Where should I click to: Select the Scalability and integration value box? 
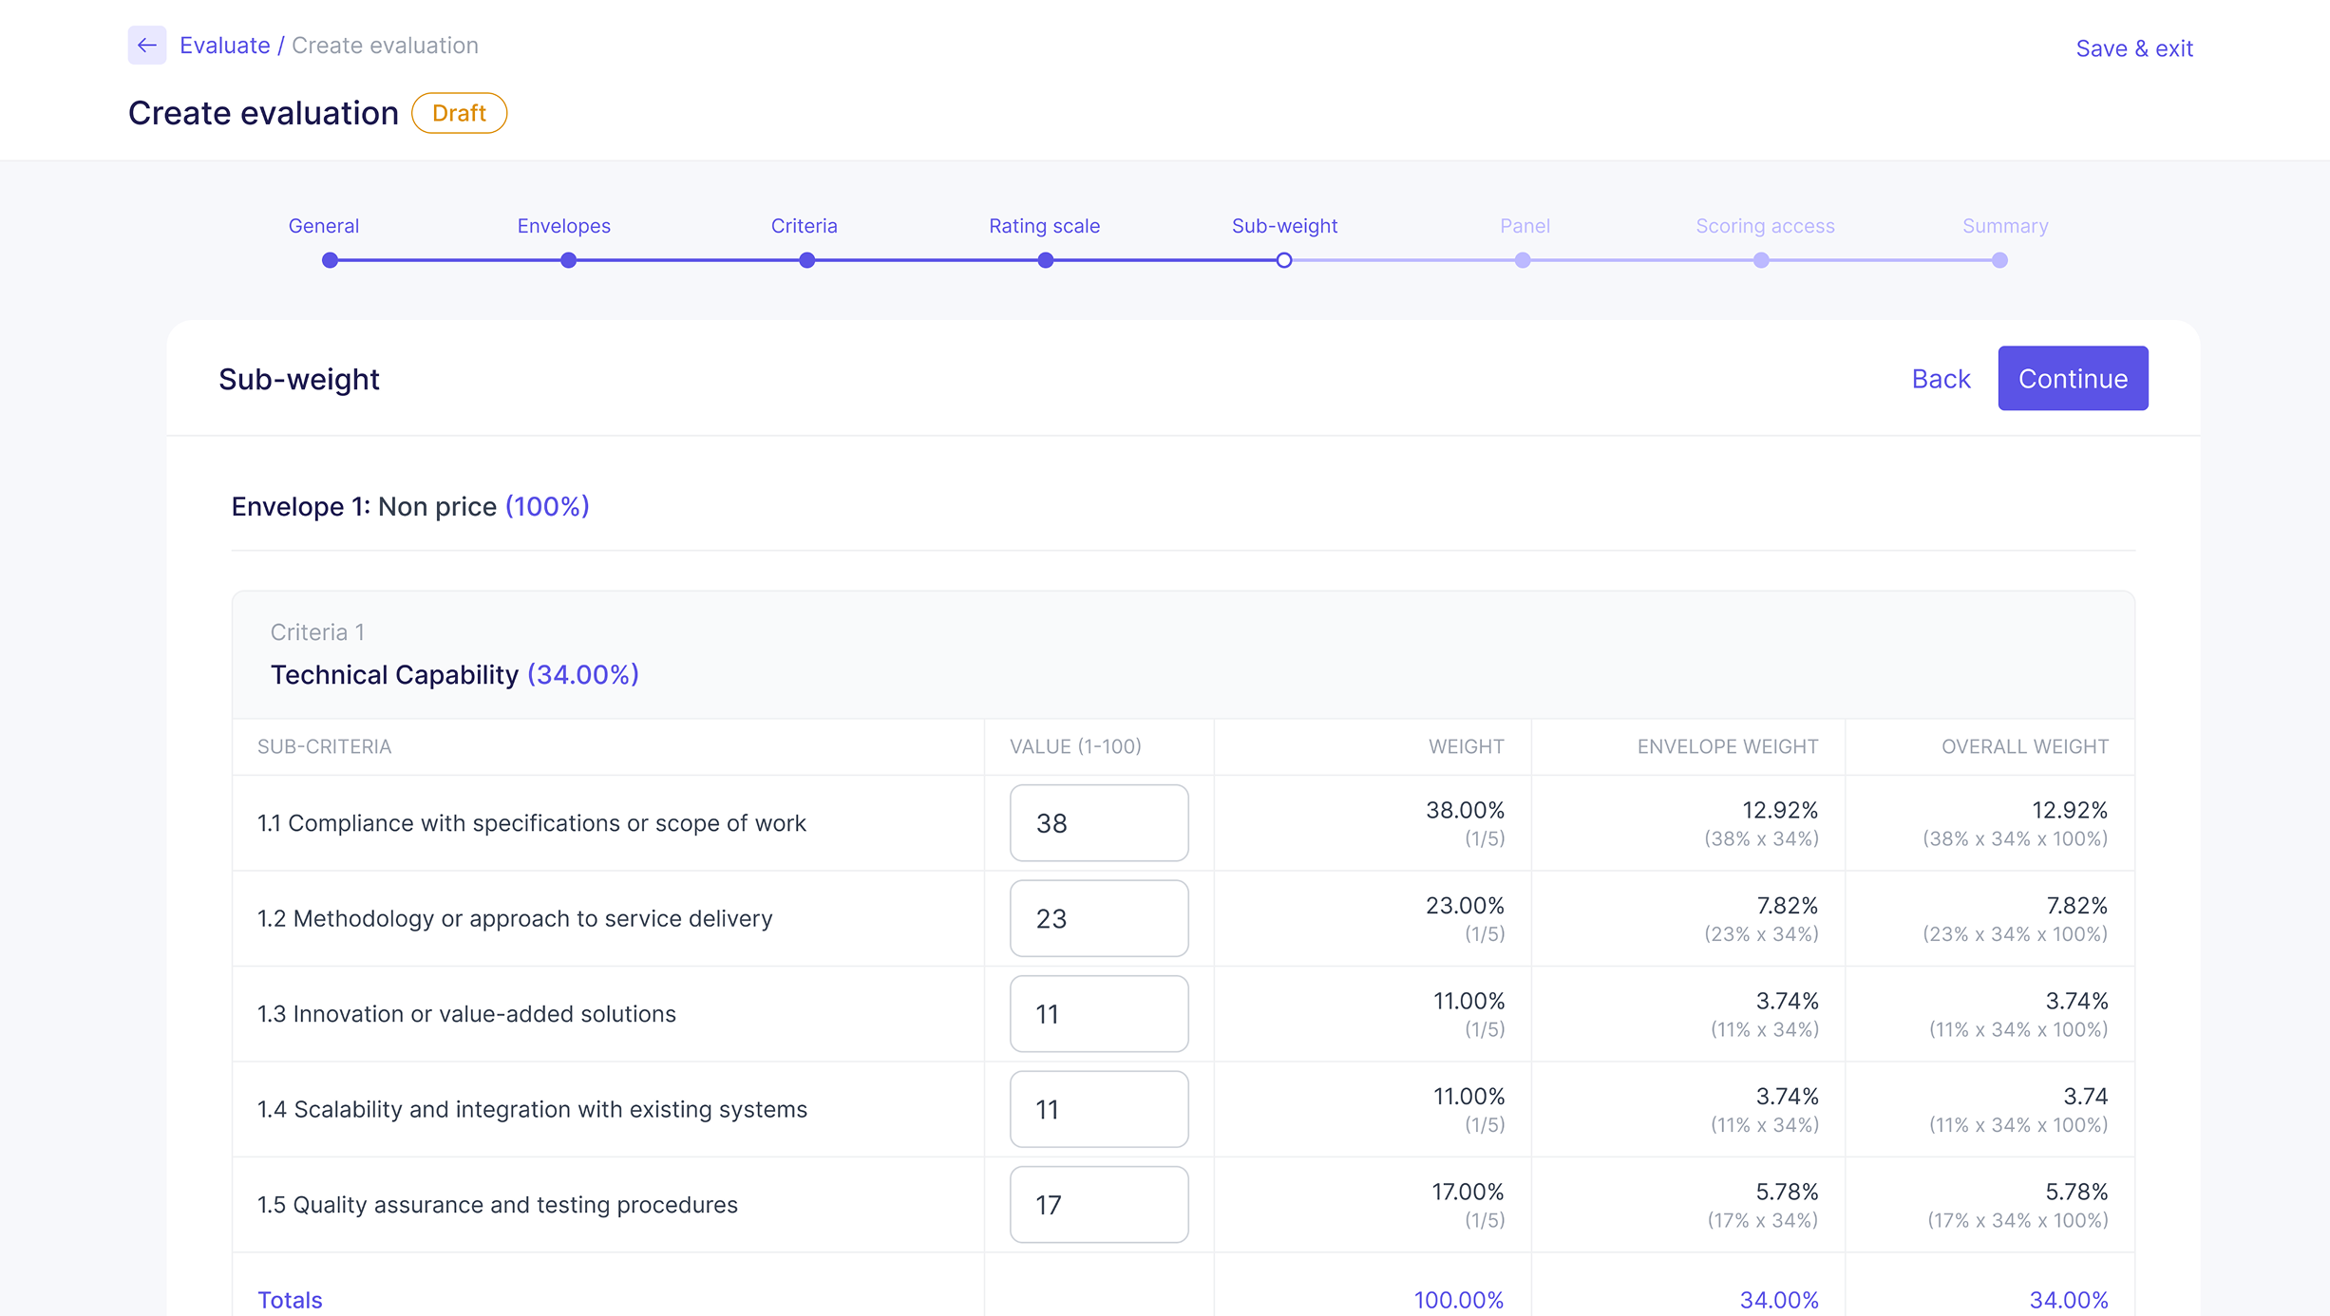(x=1098, y=1109)
